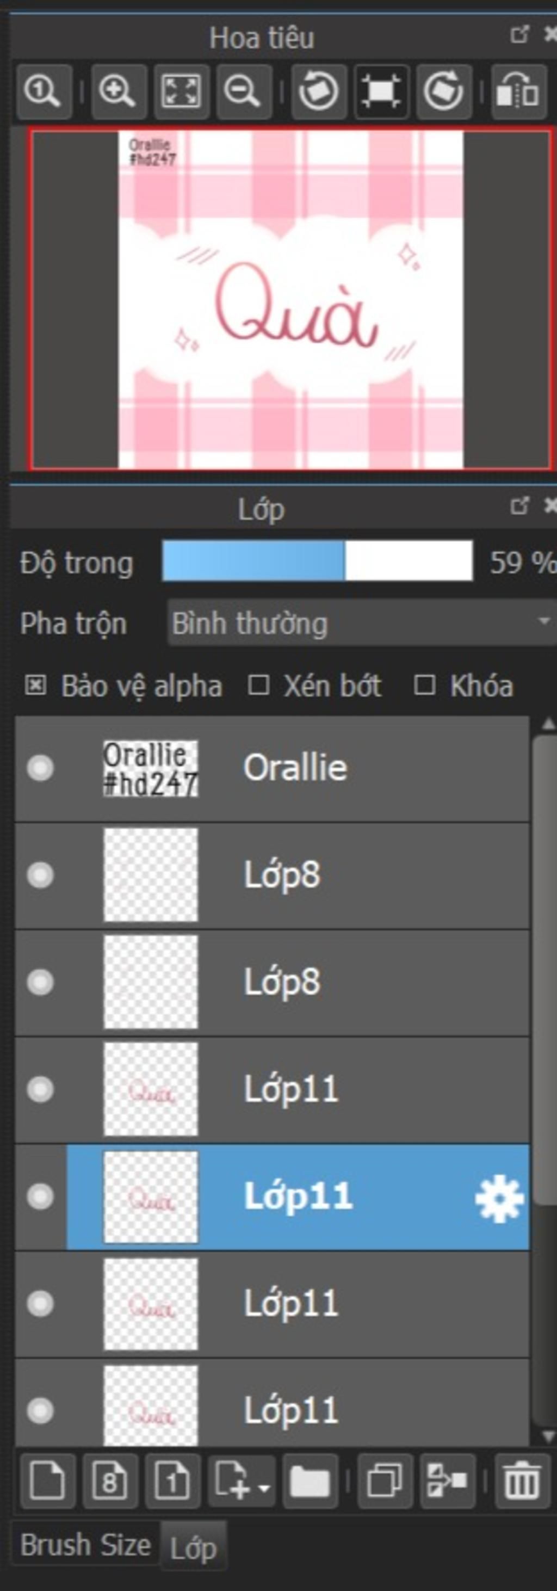Fit the canvas to window in navigator
557x1591 pixels.
tap(180, 91)
